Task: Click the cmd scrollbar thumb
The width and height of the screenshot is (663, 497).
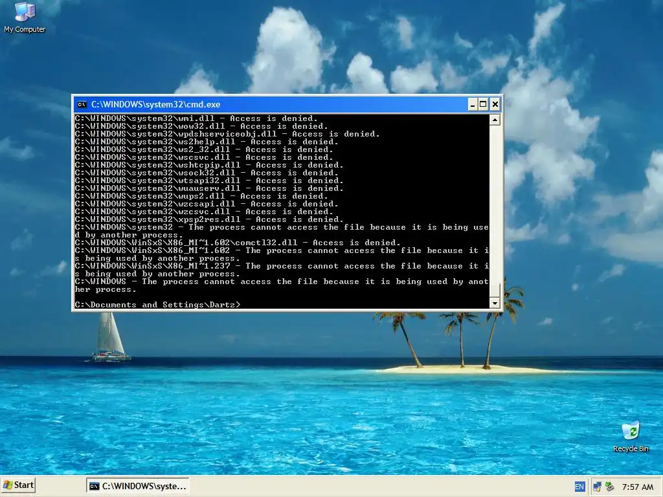Action: coord(495,291)
